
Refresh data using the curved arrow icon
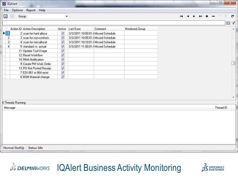tap(233, 16)
